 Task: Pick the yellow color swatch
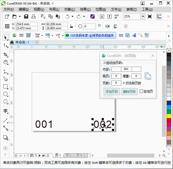tap(169, 116)
